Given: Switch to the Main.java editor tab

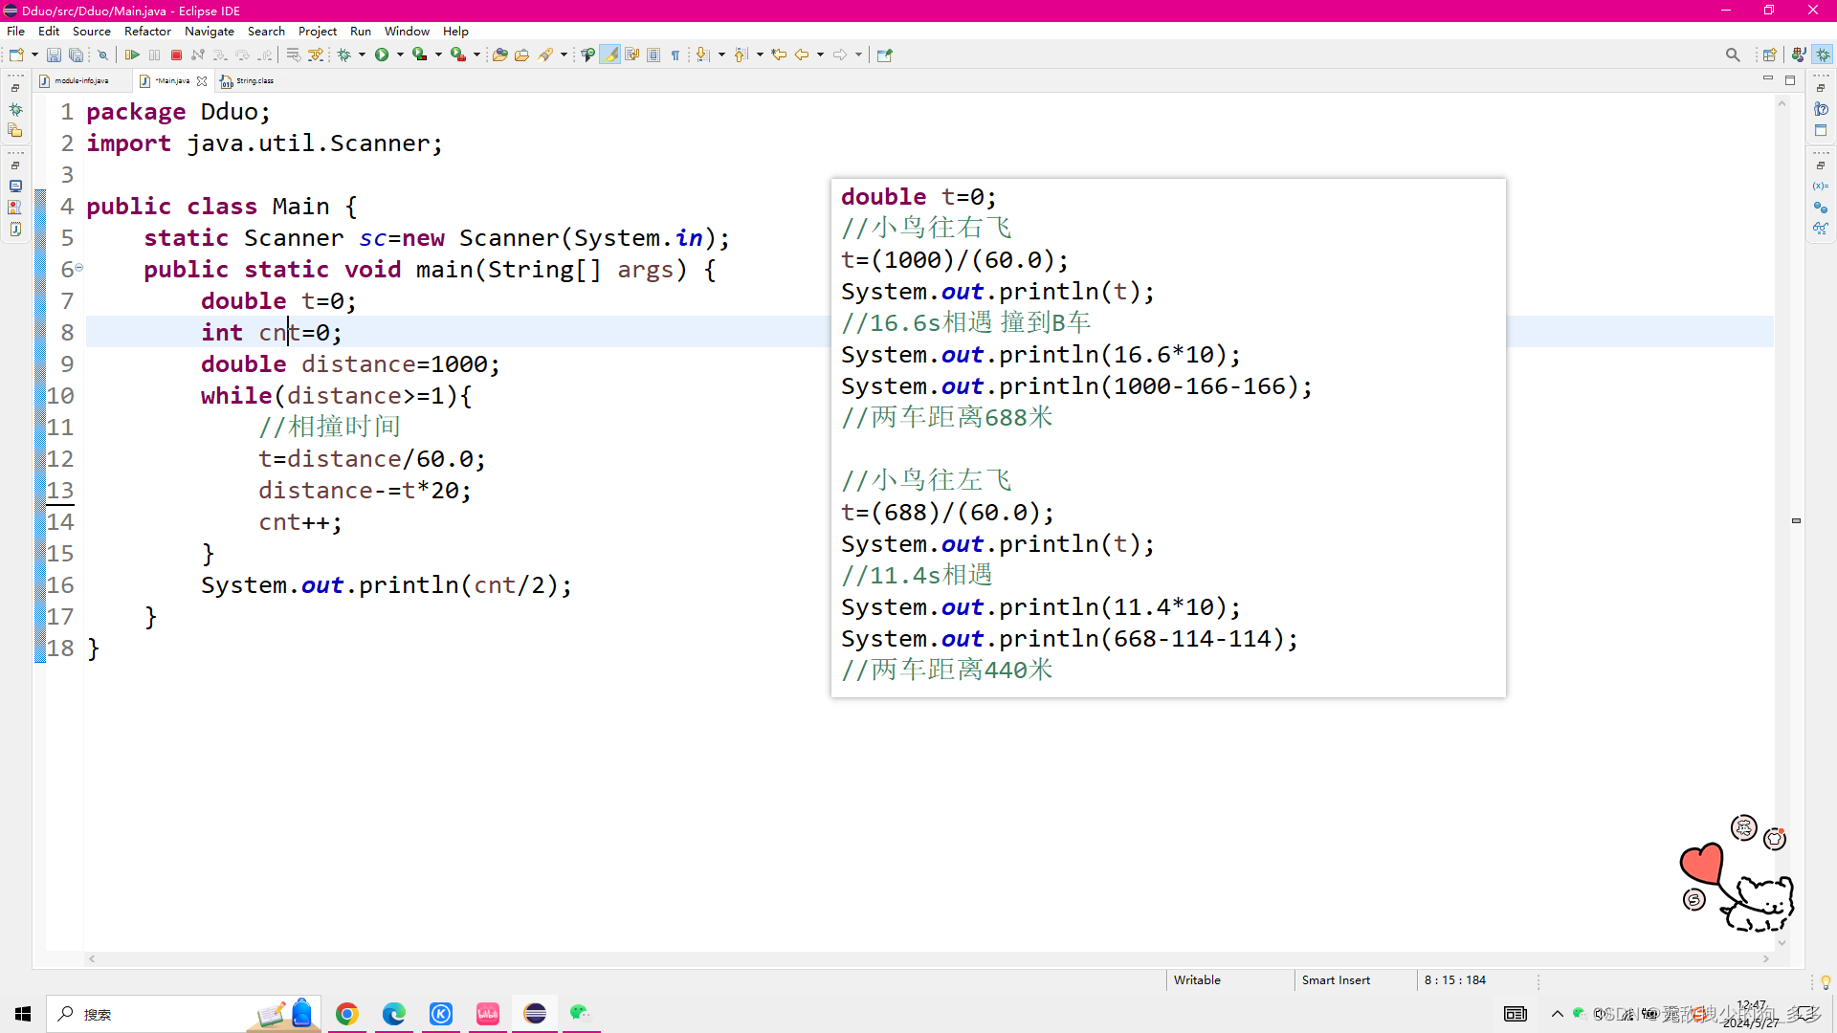Looking at the screenshot, I should [170, 79].
